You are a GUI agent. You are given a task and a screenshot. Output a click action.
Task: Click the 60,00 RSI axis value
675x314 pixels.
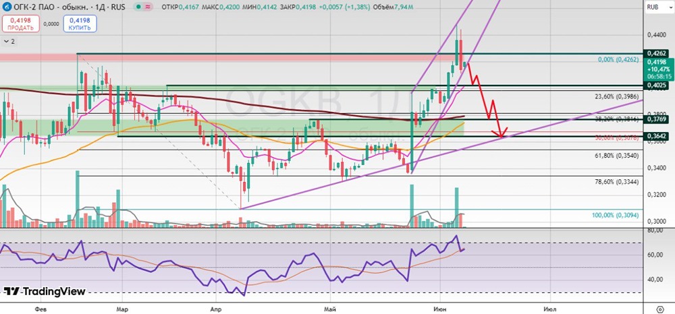[654, 255]
